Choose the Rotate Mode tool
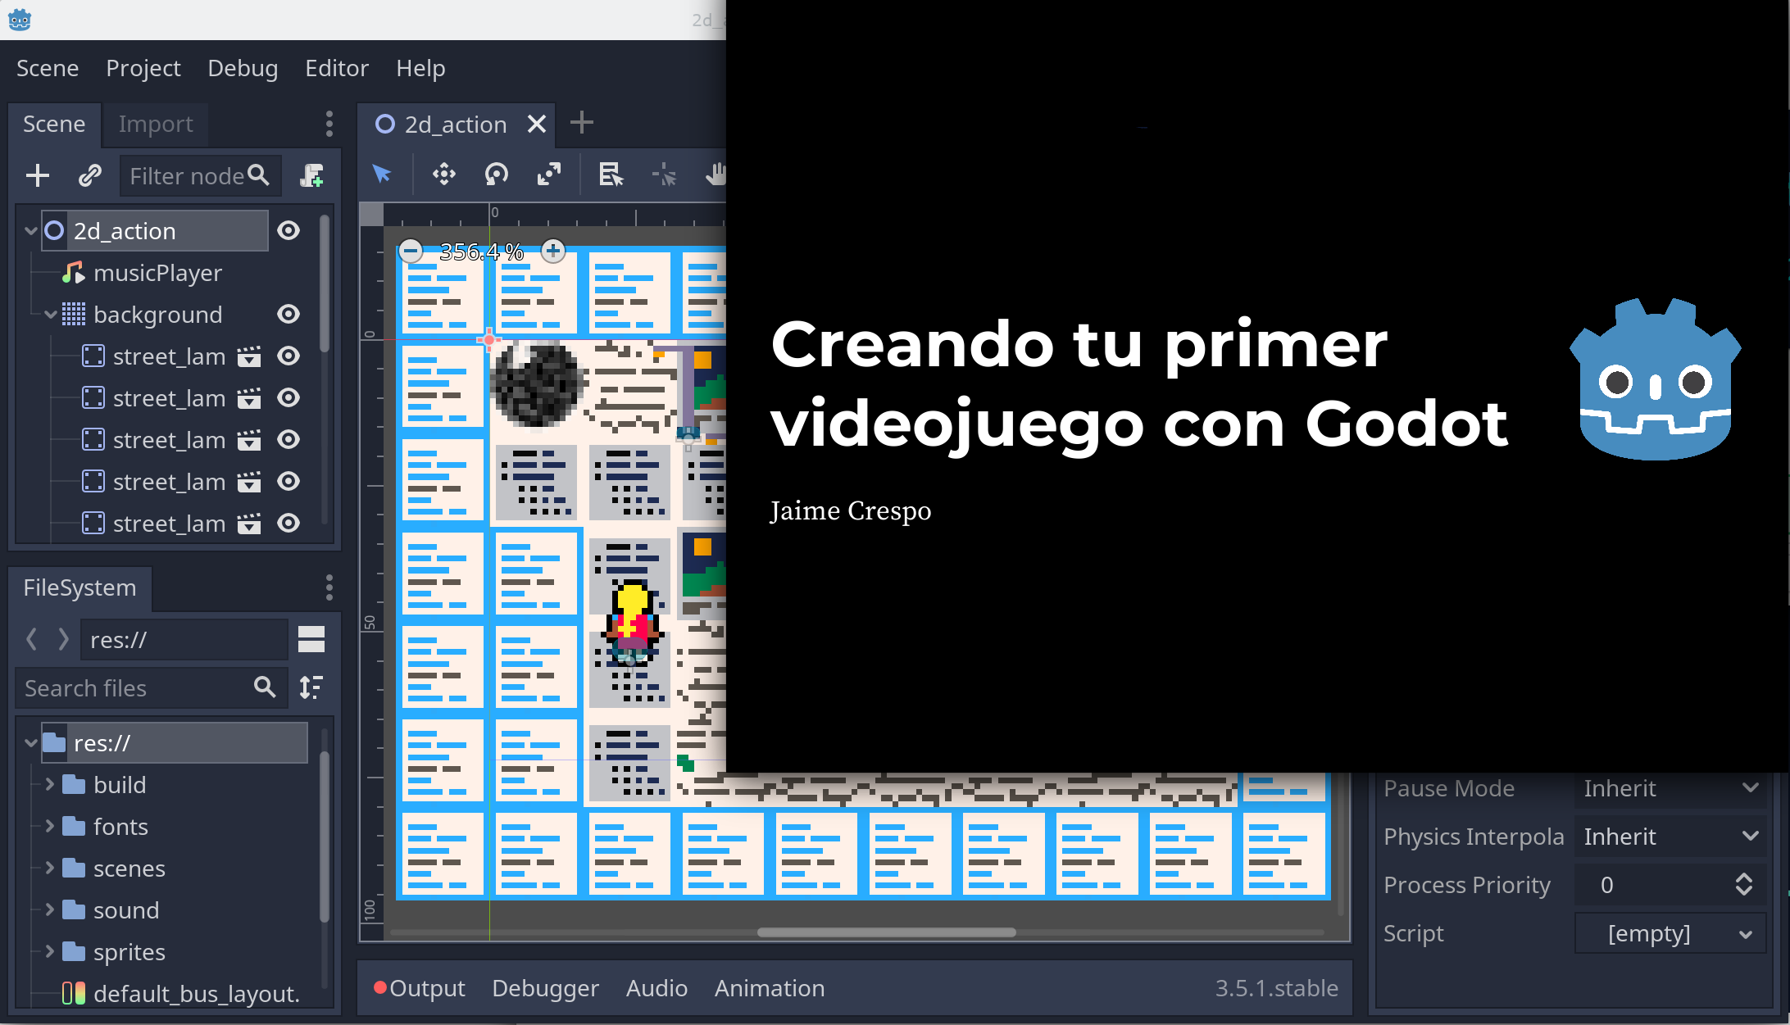Image resolution: width=1790 pixels, height=1025 pixels. click(497, 175)
